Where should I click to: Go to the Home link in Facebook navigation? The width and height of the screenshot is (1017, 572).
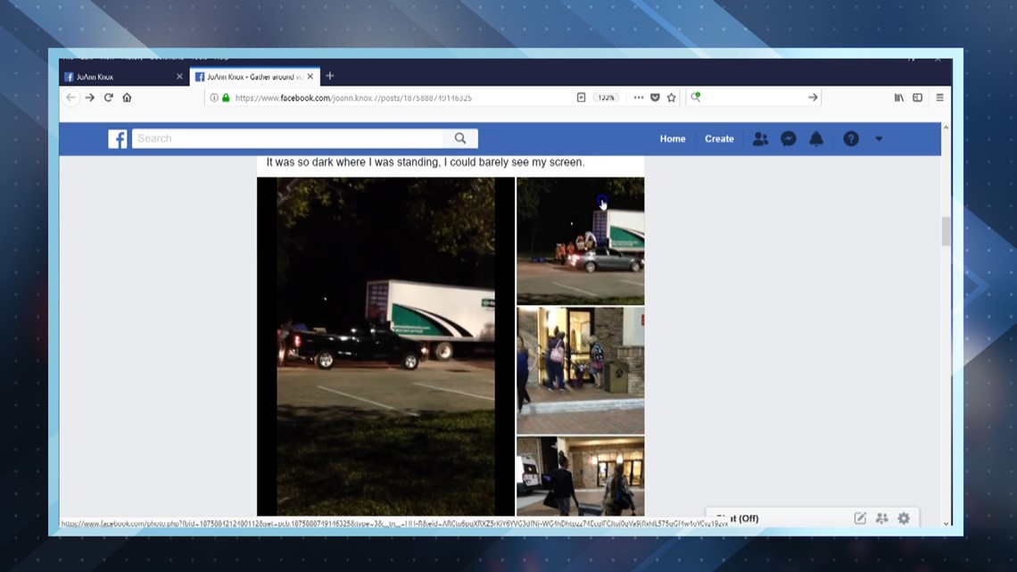point(673,138)
